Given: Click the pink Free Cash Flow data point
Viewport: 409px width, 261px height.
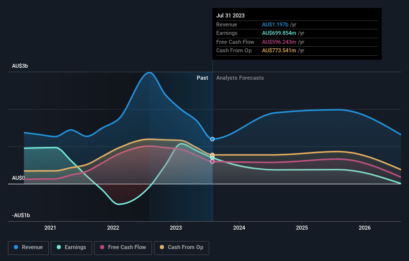Looking at the screenshot, I should [x=212, y=162].
